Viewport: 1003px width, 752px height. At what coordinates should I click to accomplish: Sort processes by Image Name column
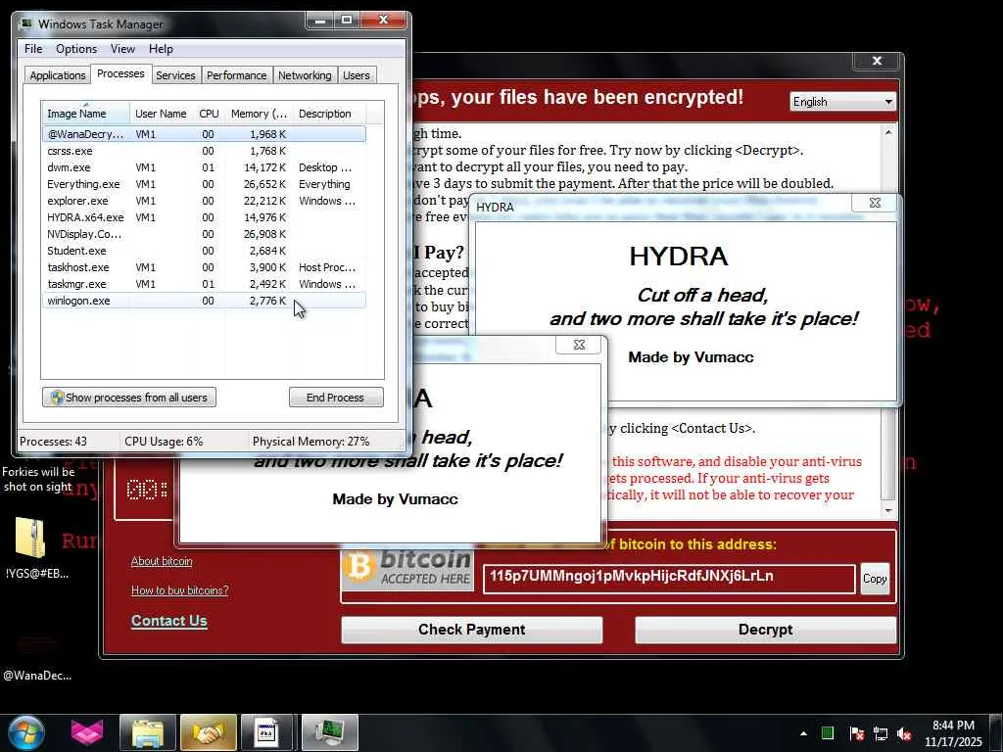click(86, 114)
